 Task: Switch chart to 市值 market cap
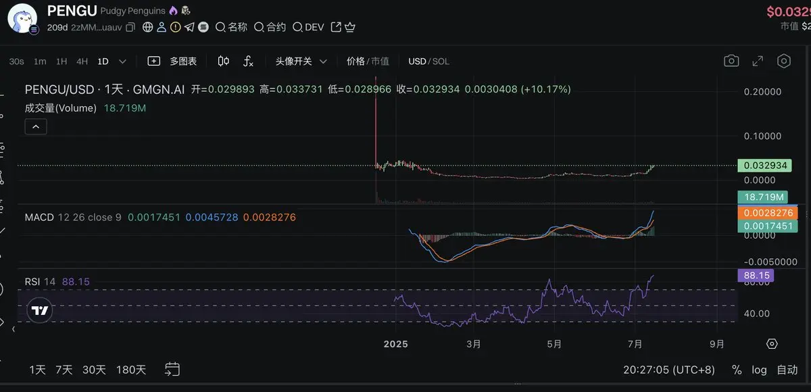point(380,62)
